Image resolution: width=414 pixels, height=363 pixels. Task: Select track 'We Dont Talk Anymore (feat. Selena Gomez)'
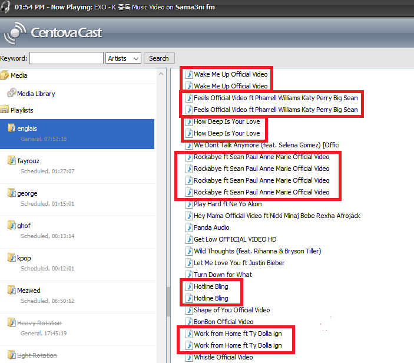pyautogui.click(x=266, y=145)
